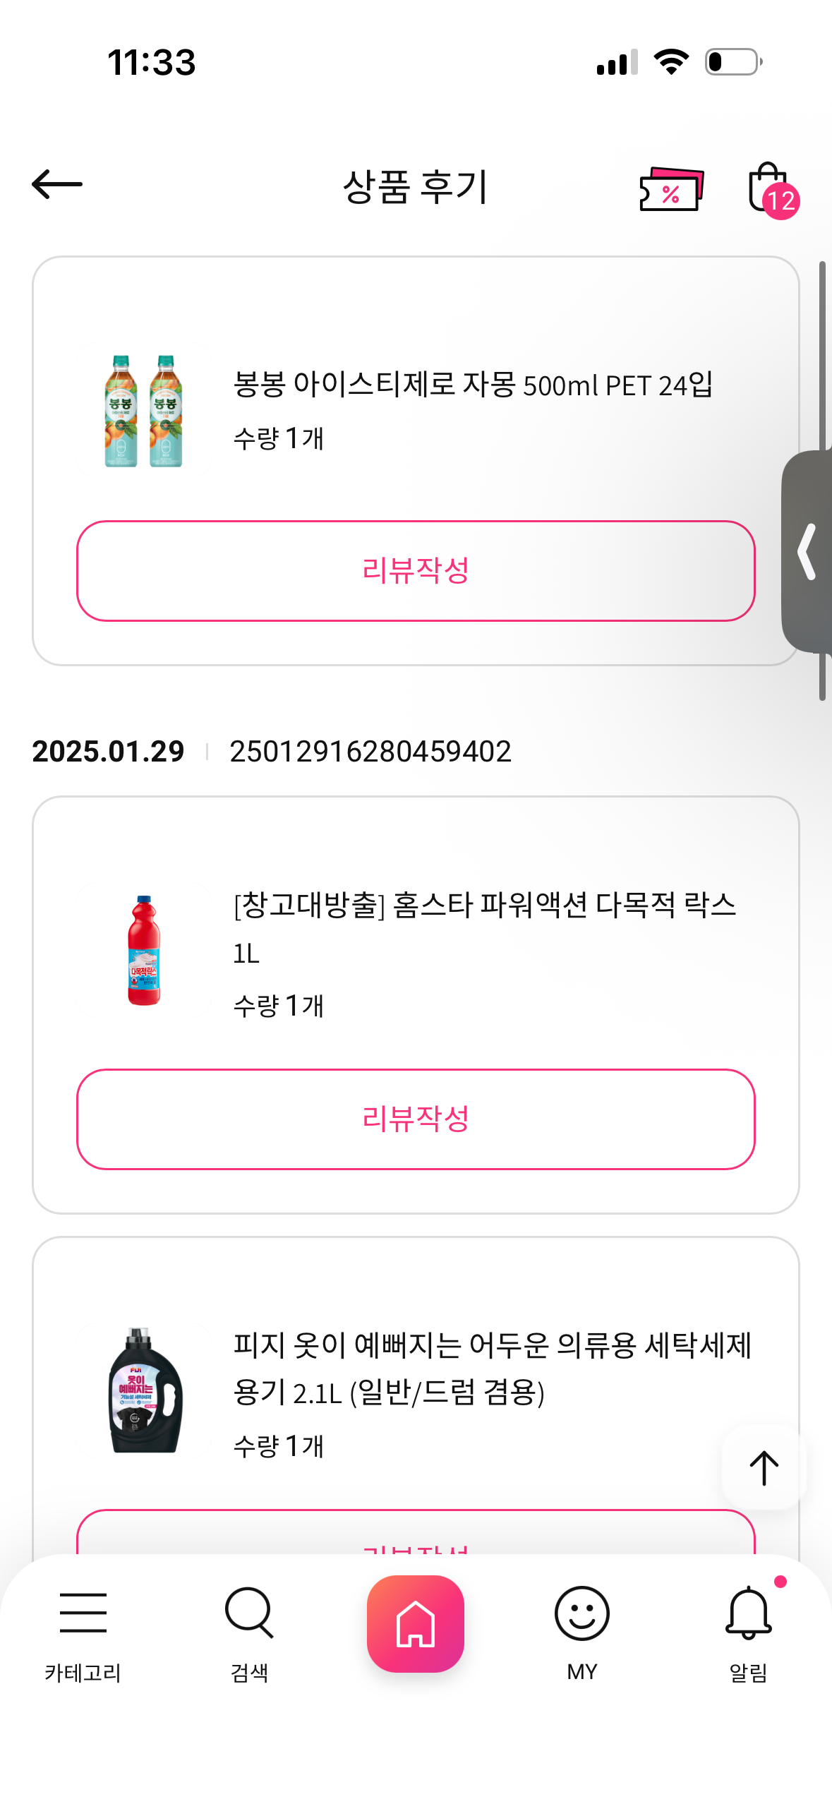Write review for 홈스타 파워액션 락스

[x=416, y=1119]
